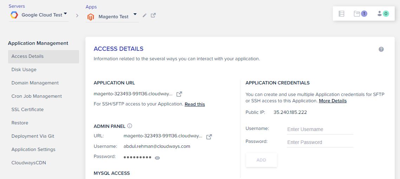Screen dimensions: 400x179
Task: Click the Magento app logo icon
Action: pos(91,17)
